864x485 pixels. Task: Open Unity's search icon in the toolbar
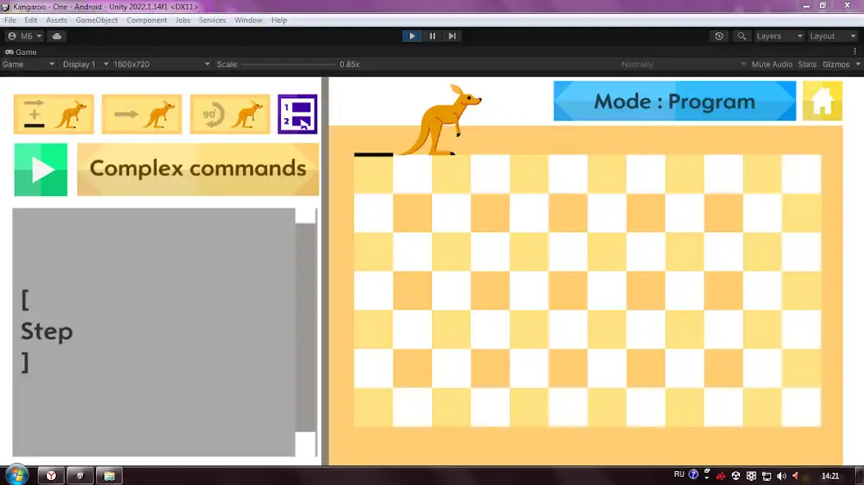pos(739,35)
